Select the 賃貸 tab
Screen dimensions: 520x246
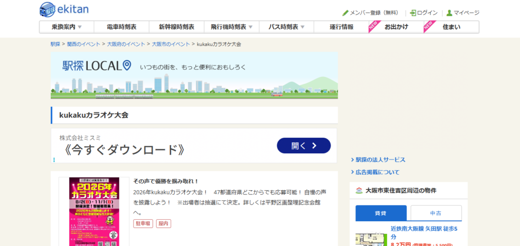pyautogui.click(x=381, y=213)
